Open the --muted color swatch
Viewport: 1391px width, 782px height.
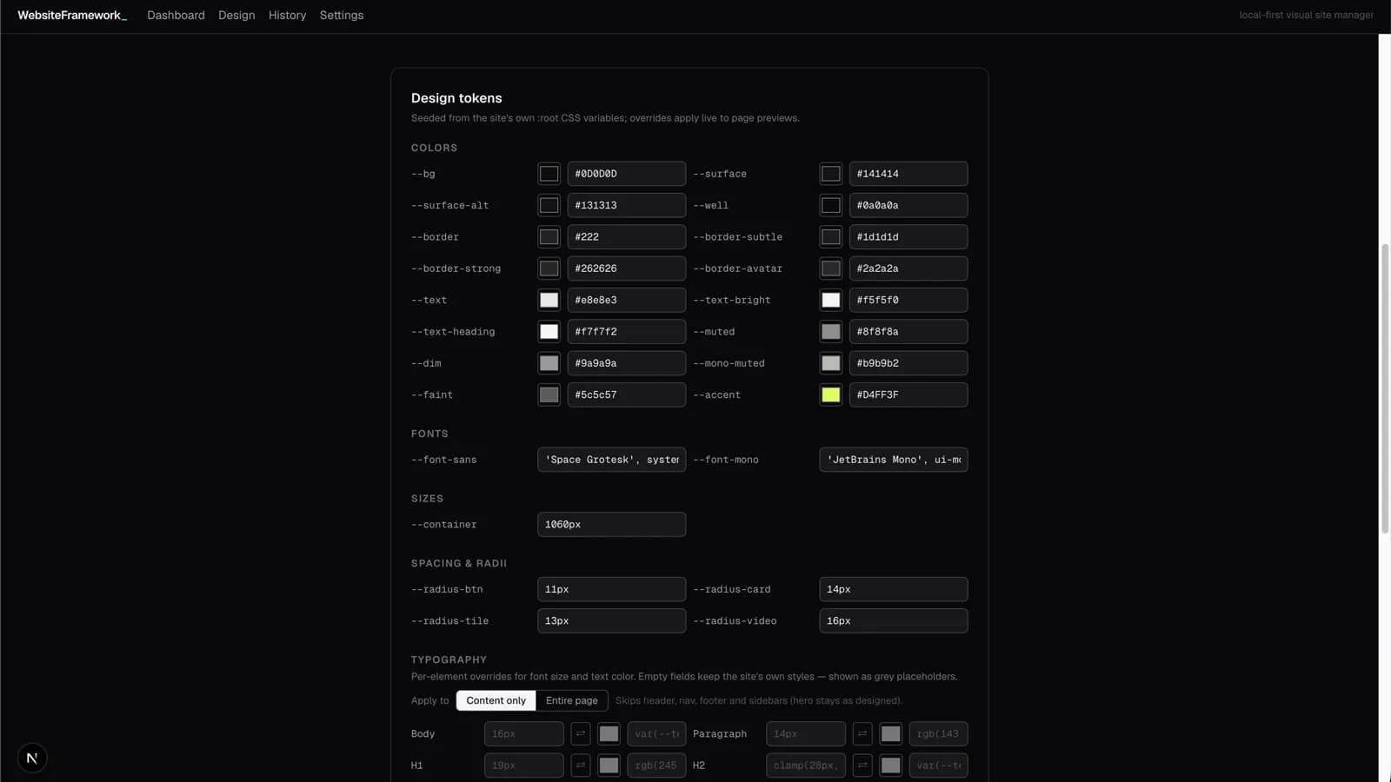[x=831, y=331]
